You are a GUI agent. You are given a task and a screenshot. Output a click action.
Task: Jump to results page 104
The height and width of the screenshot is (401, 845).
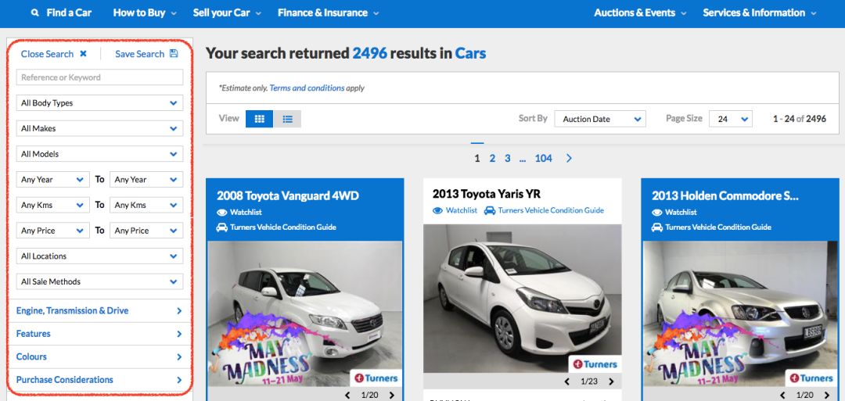[543, 158]
